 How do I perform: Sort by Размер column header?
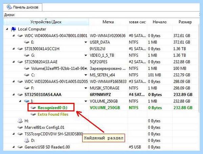[x=185, y=22]
